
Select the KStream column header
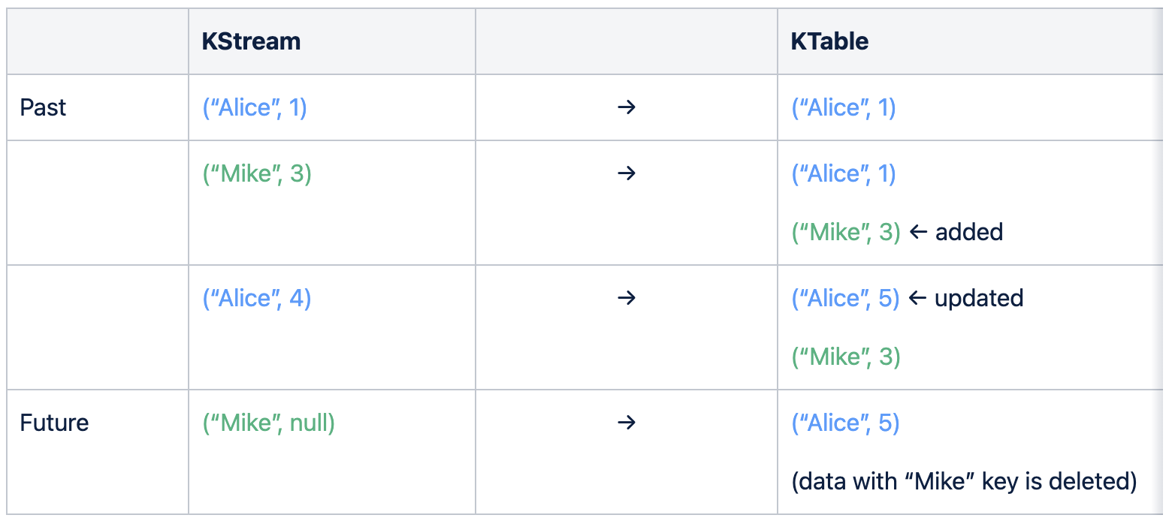click(x=251, y=41)
